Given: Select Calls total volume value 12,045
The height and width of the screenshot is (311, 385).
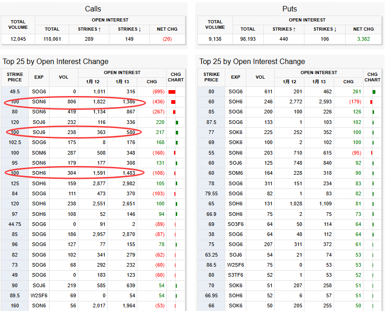Looking at the screenshot, I should (18, 39).
